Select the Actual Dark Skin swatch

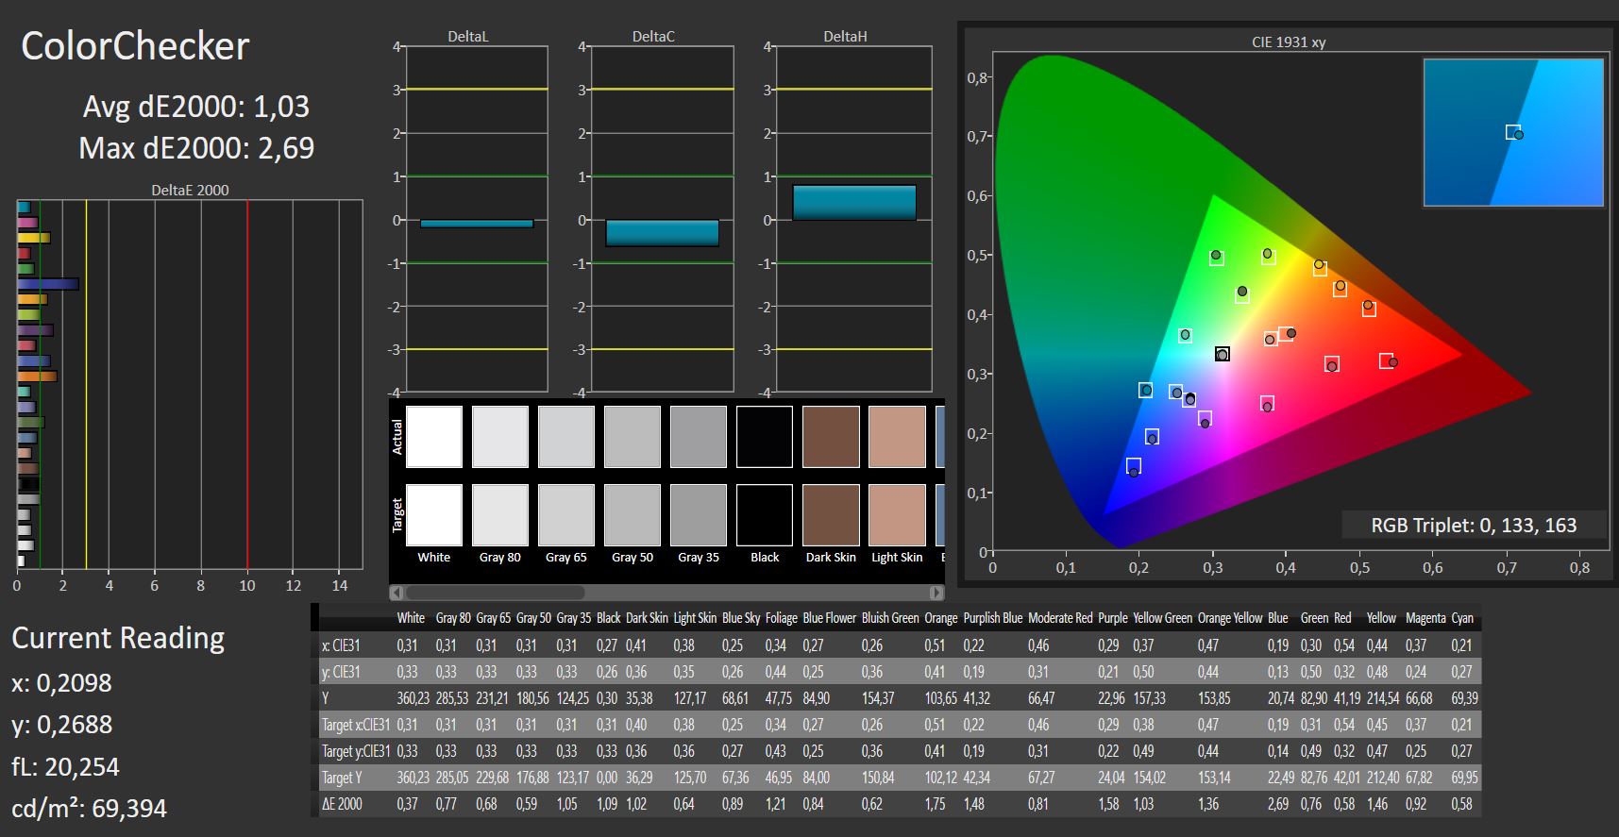tap(831, 437)
